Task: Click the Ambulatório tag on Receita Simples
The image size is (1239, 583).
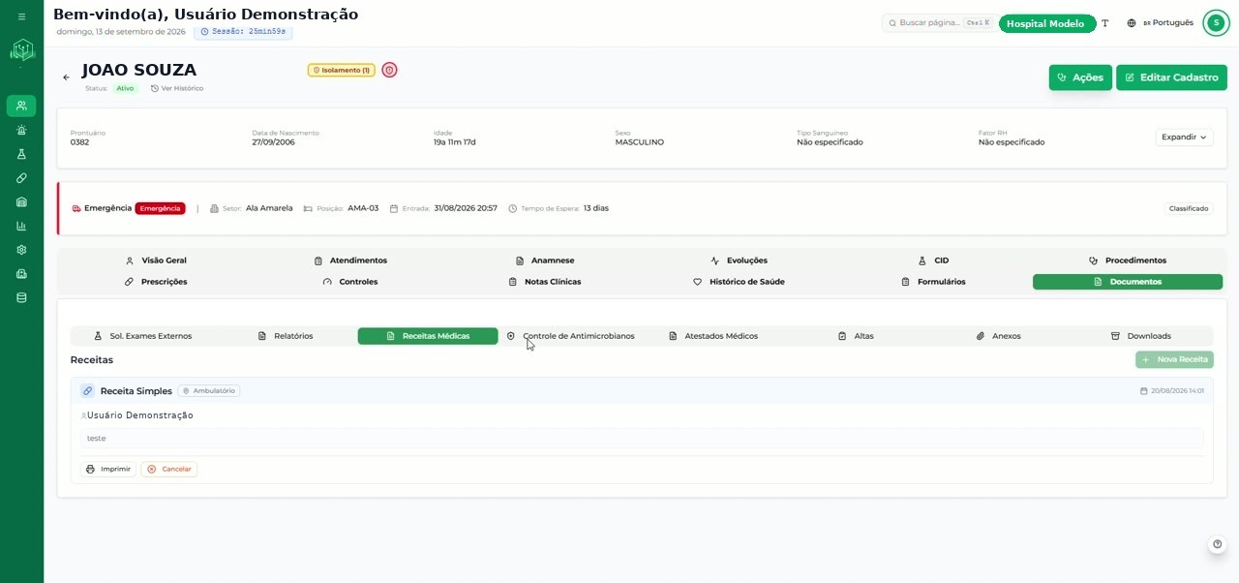Action: 209,391
